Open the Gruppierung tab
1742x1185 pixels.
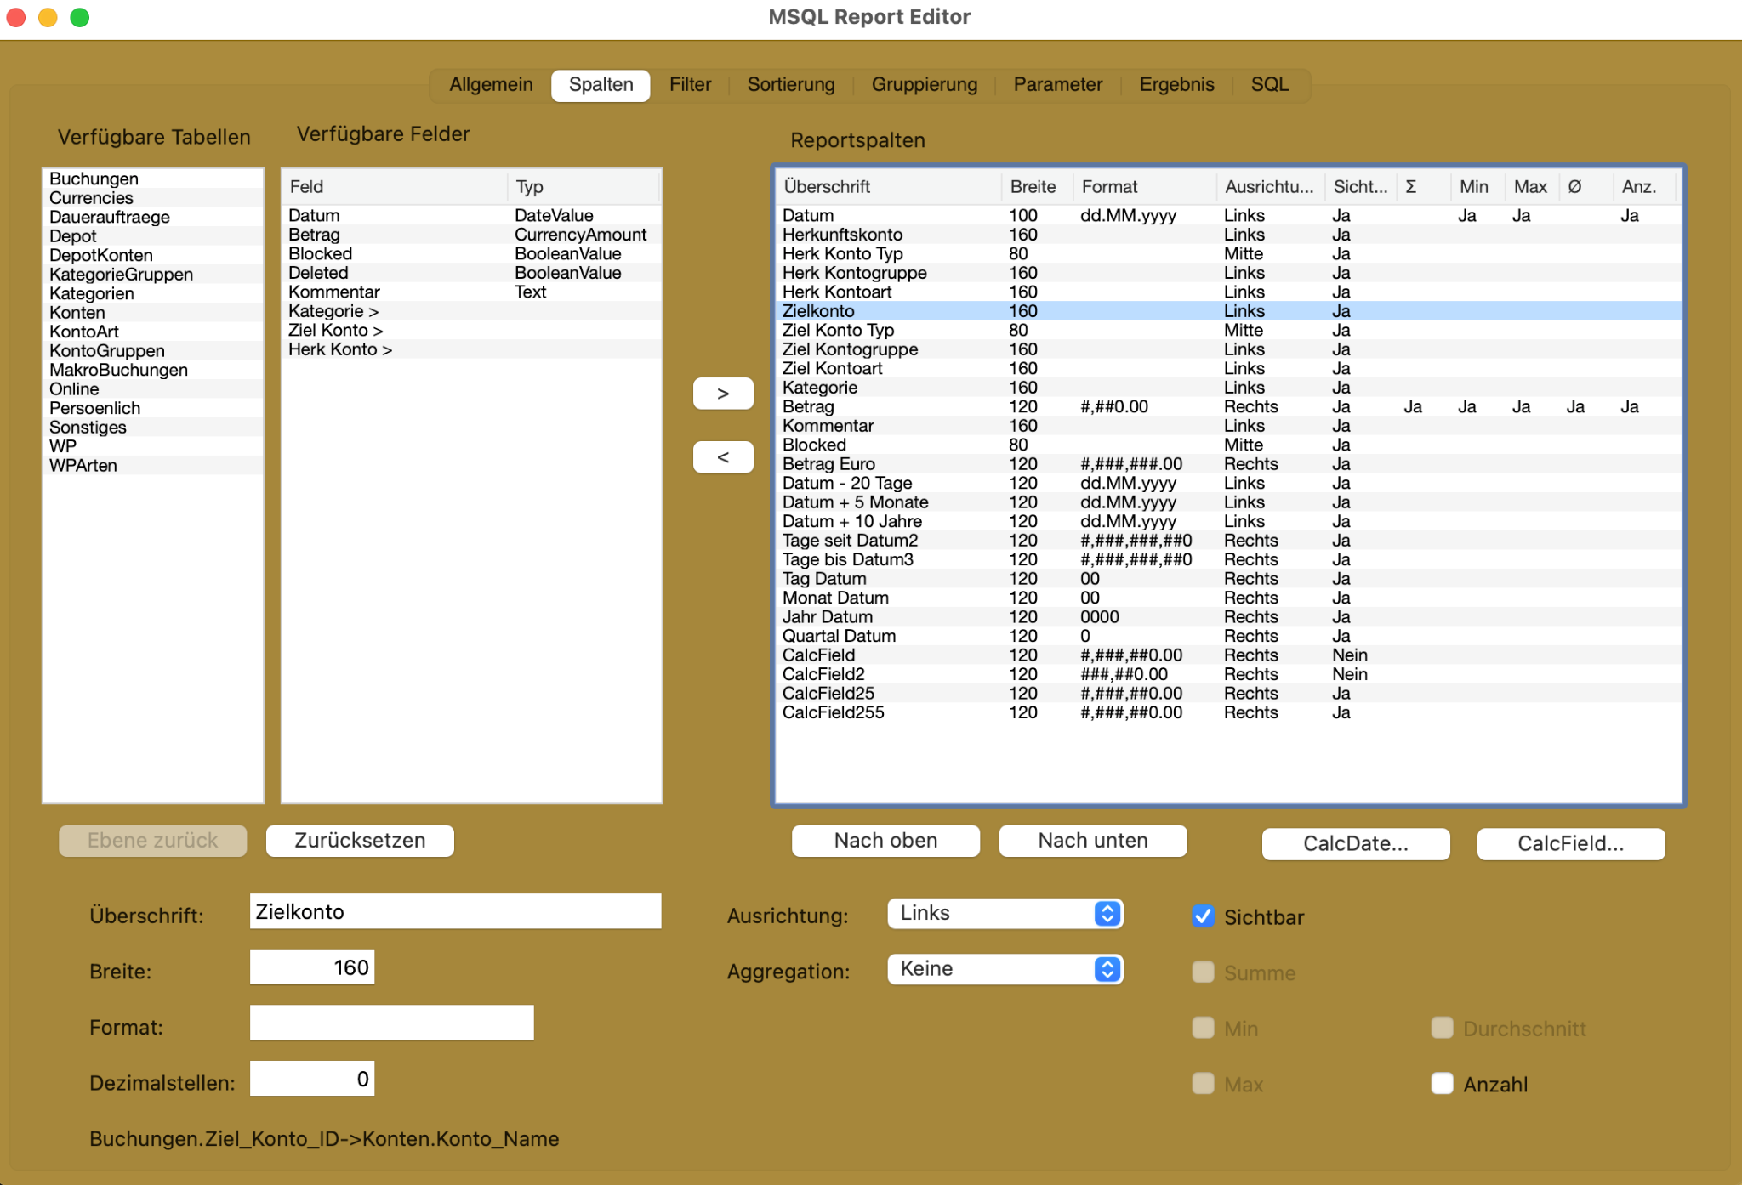coord(924,85)
